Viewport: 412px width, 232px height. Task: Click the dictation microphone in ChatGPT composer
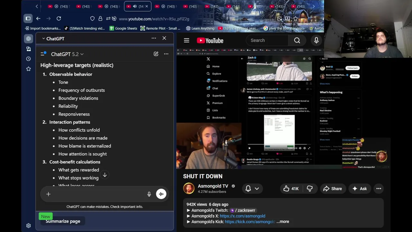click(x=149, y=194)
